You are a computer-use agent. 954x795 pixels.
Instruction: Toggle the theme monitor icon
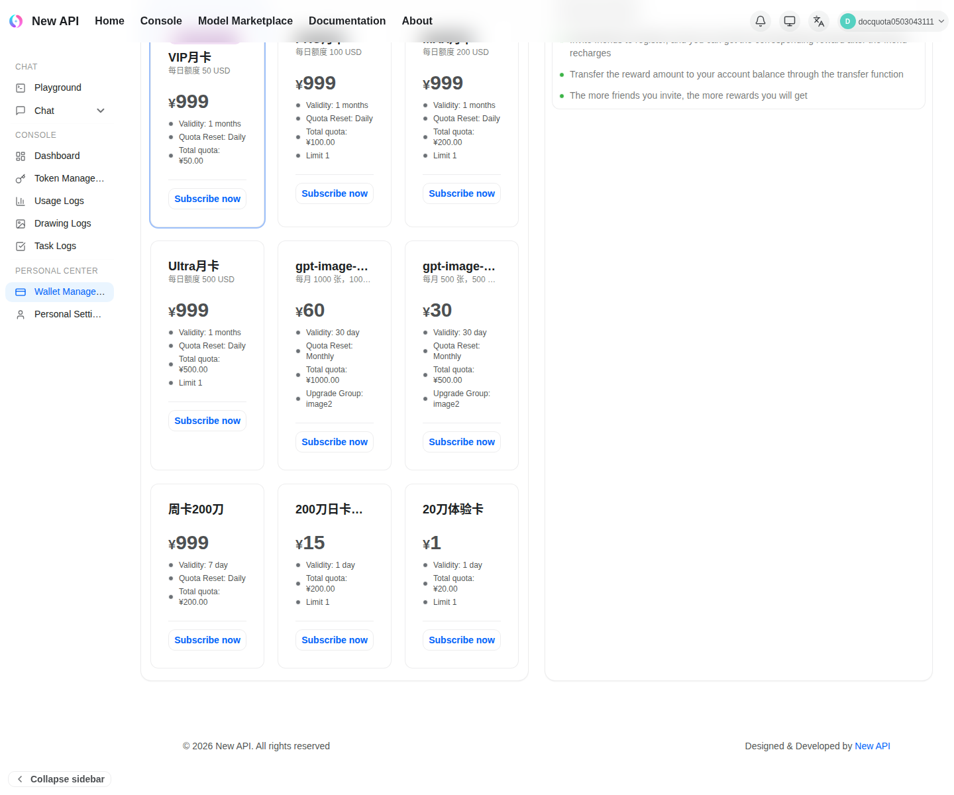point(790,21)
